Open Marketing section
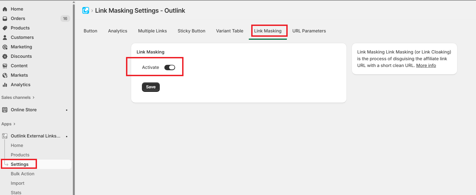The image size is (476, 195). 21,47
